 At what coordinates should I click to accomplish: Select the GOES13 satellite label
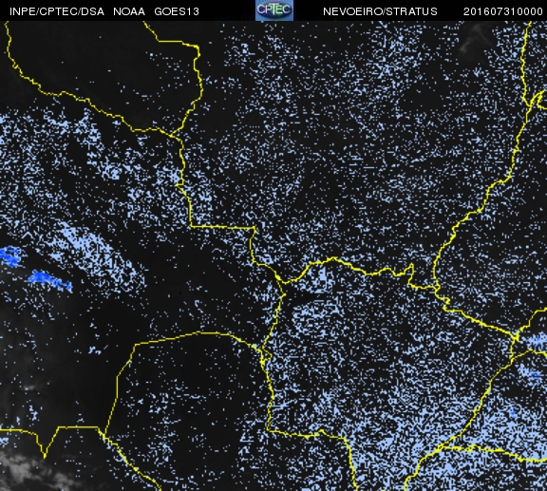tap(177, 11)
